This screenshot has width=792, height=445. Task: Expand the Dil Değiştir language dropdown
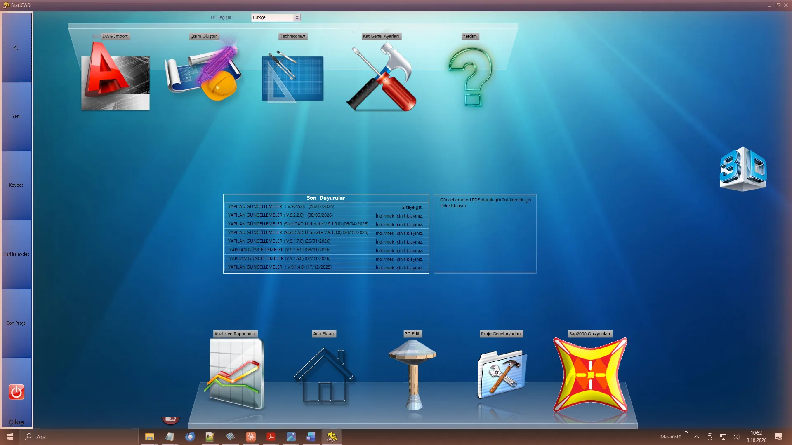click(x=297, y=17)
